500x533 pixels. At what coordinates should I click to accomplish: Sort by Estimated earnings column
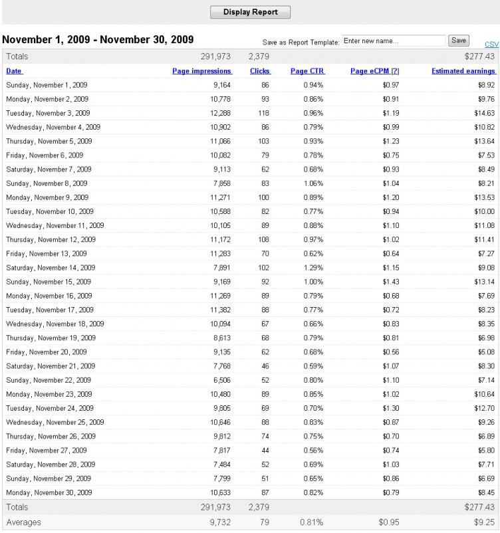(x=463, y=71)
